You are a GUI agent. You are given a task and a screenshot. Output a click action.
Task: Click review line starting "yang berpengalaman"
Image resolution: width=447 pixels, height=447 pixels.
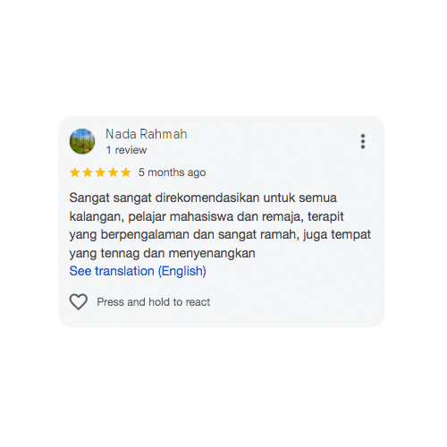point(220,235)
